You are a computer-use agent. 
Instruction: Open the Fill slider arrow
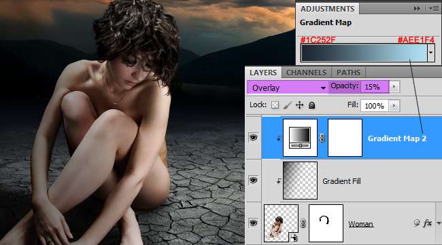394,106
